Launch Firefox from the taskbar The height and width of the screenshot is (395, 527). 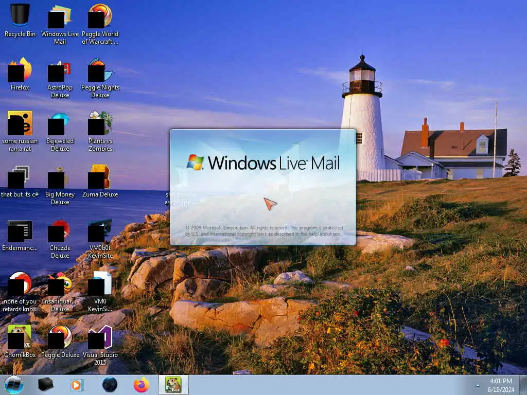[142, 385]
